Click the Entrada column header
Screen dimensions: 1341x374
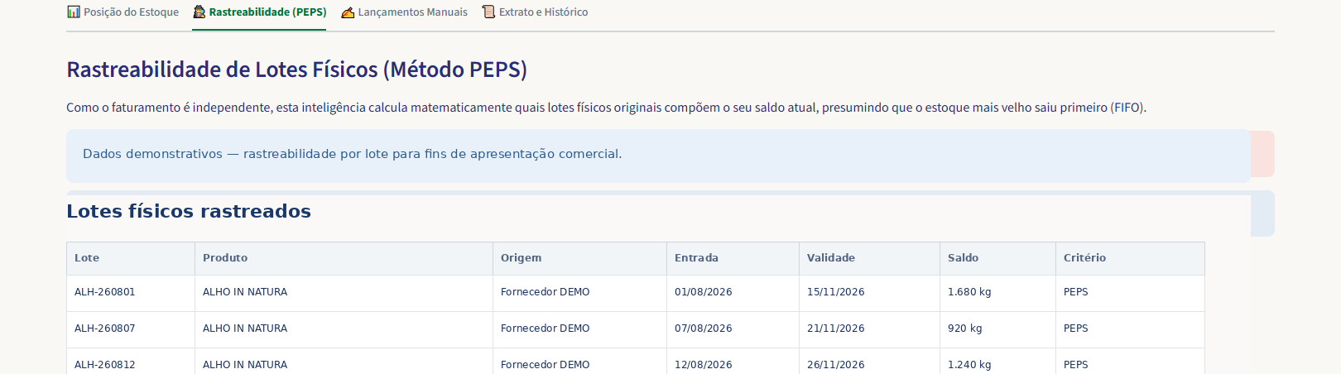[733, 258]
